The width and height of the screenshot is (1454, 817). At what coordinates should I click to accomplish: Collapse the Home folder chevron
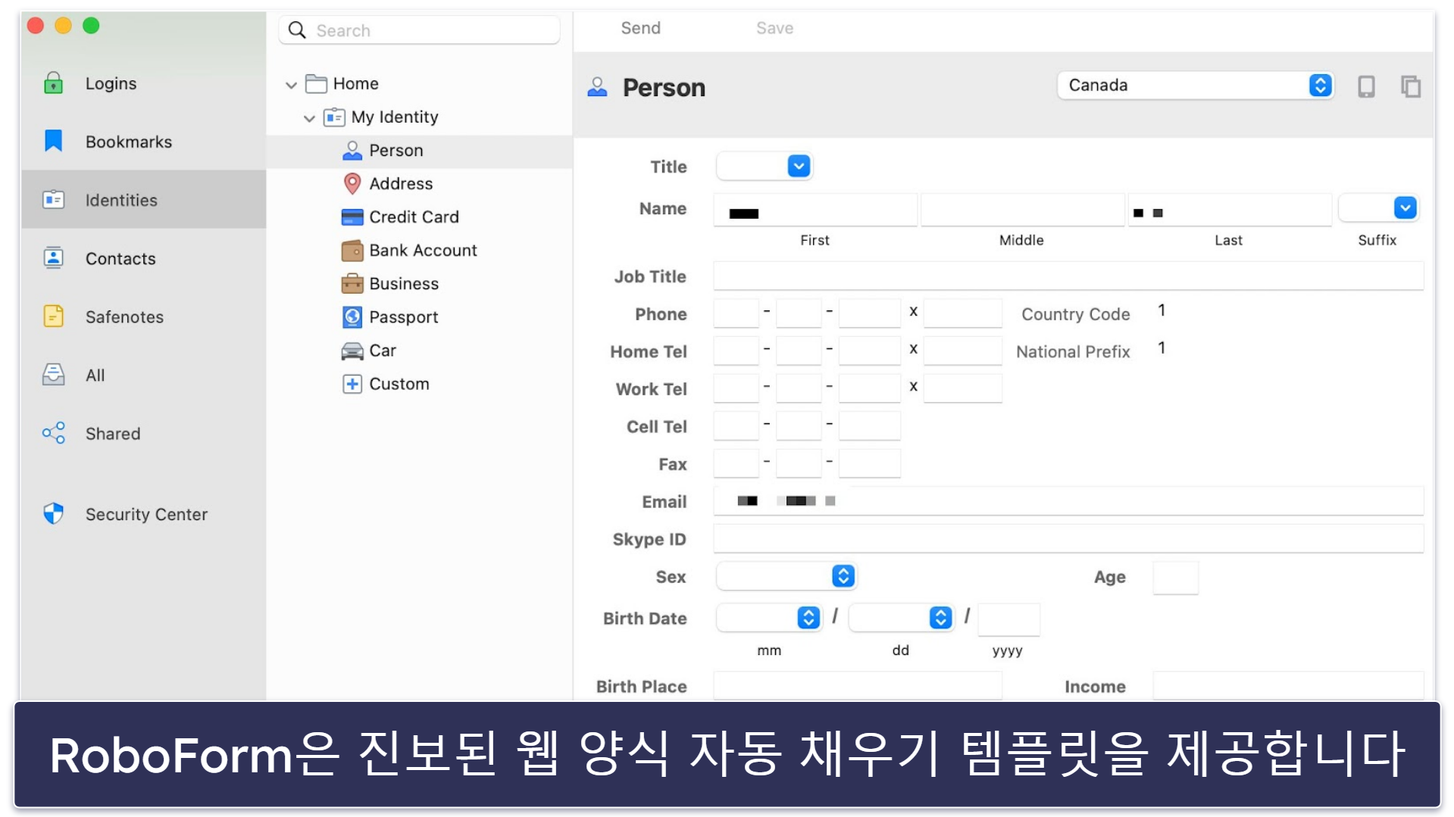click(291, 85)
